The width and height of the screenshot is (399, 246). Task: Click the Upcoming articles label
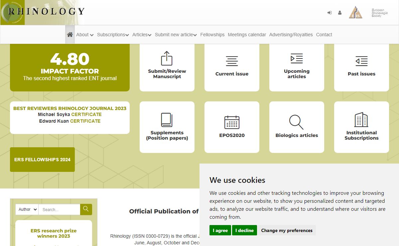(x=297, y=74)
